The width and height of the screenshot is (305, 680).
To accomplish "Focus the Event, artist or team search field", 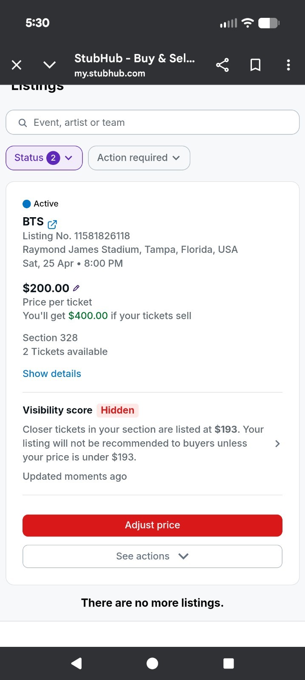I will [x=152, y=122].
